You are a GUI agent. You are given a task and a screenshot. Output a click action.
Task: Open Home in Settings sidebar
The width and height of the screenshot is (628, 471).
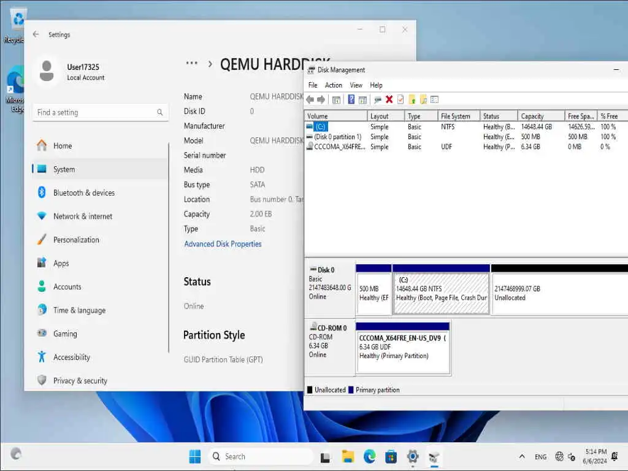[x=100, y=146]
